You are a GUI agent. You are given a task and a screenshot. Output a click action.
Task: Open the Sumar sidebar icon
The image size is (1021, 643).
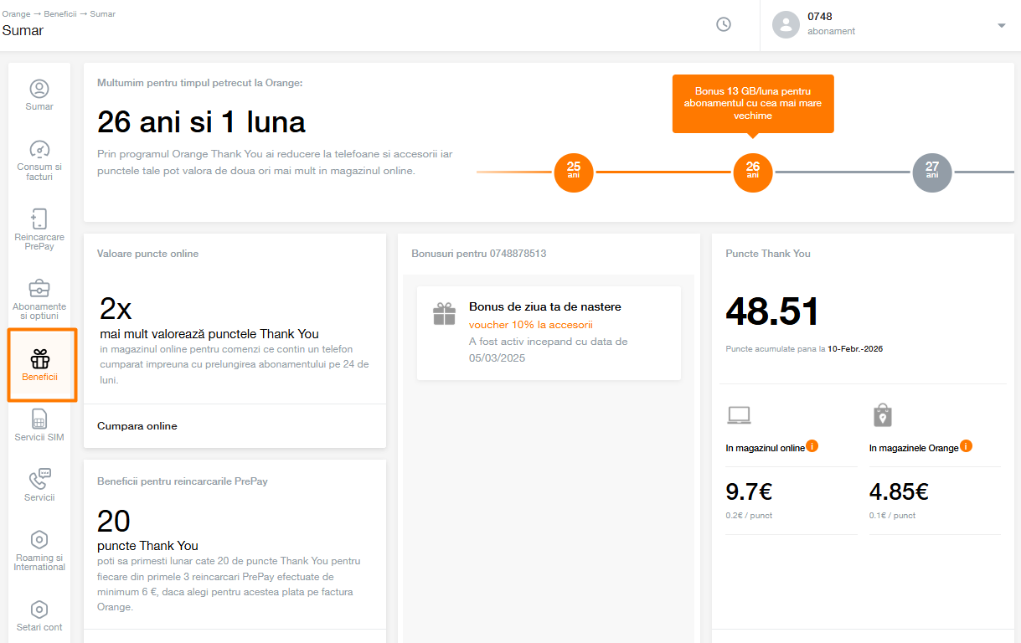39,89
